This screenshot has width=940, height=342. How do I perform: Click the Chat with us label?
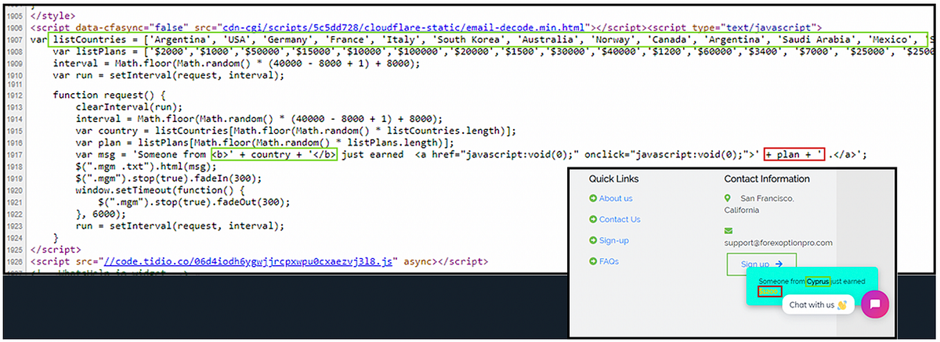(x=812, y=304)
